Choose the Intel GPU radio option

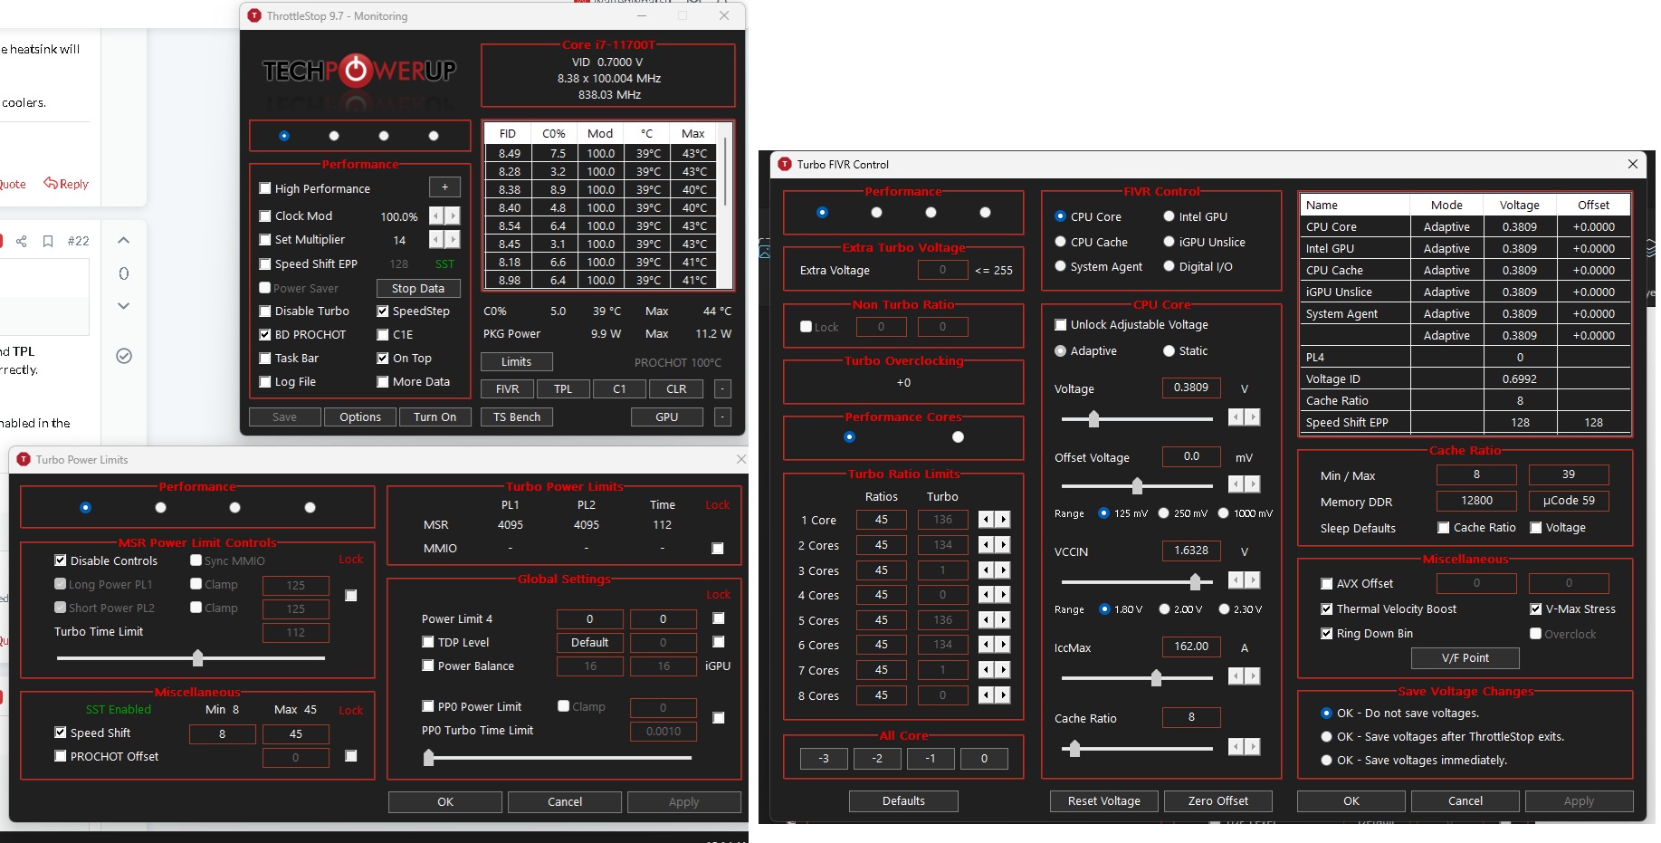[1169, 216]
